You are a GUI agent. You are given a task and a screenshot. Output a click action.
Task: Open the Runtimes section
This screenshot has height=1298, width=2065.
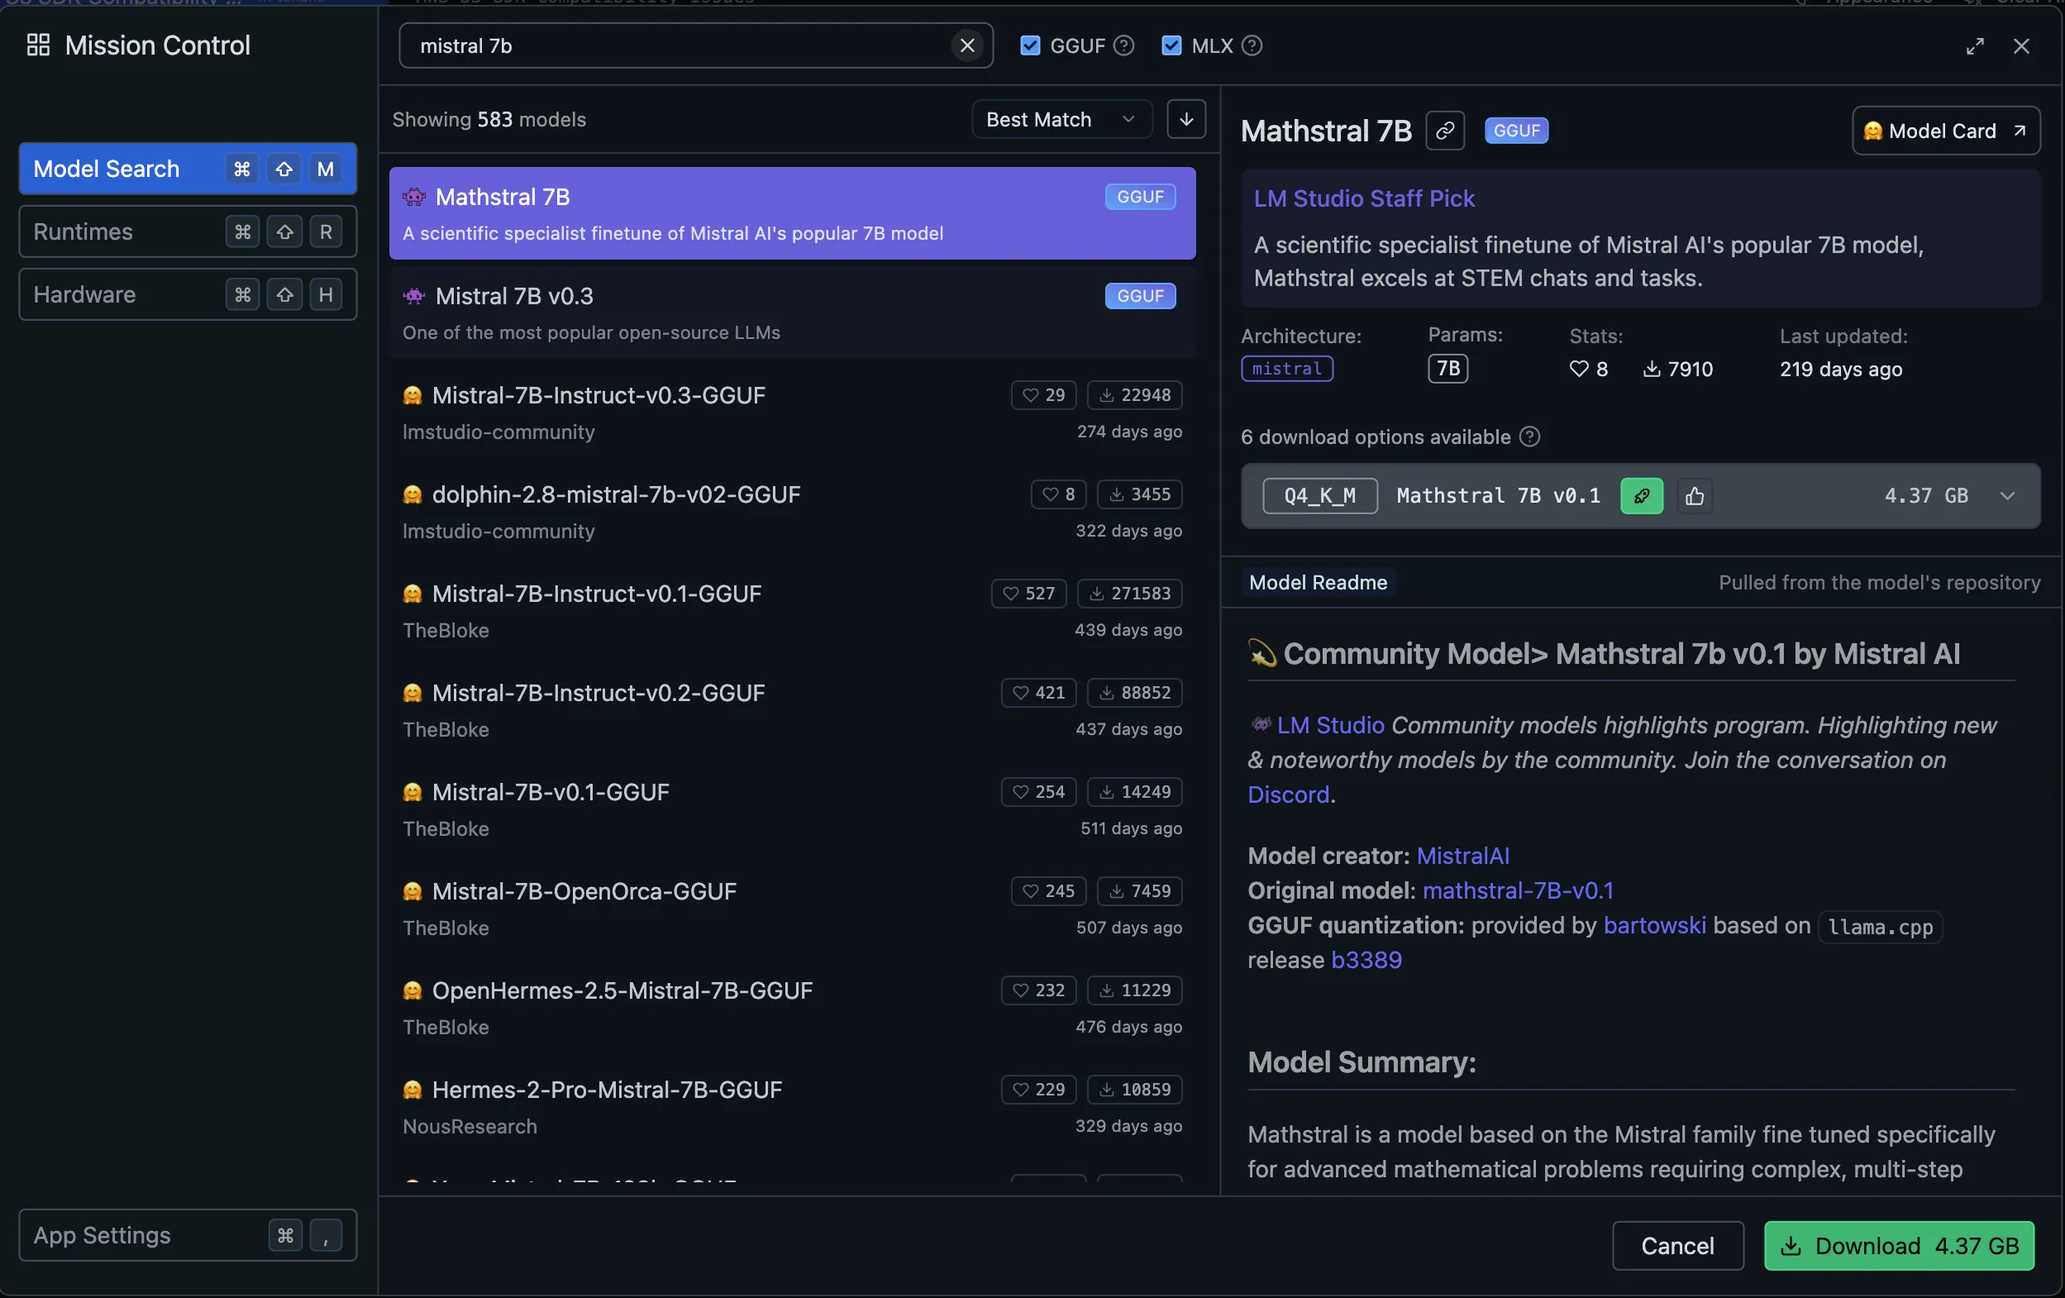click(x=188, y=231)
